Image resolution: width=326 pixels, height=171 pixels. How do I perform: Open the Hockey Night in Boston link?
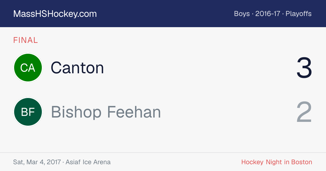[x=277, y=162]
